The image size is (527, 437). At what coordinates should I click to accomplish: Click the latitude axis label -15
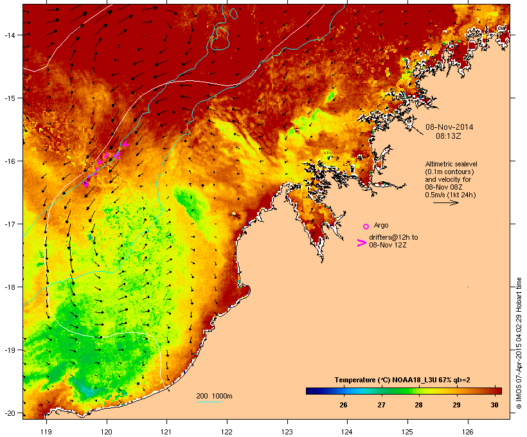pos(9,98)
